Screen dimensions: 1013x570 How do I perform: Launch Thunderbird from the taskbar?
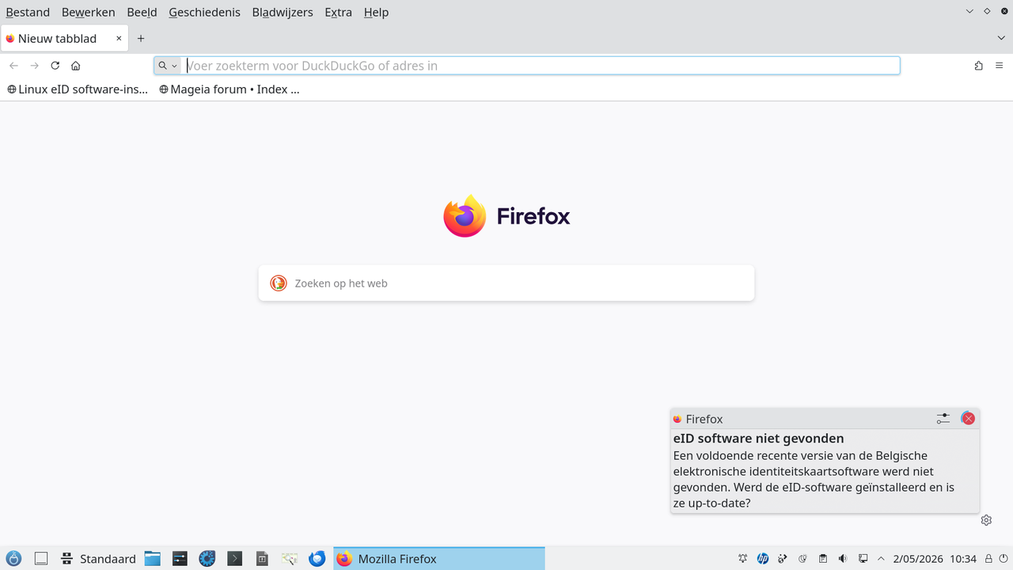coord(317,559)
